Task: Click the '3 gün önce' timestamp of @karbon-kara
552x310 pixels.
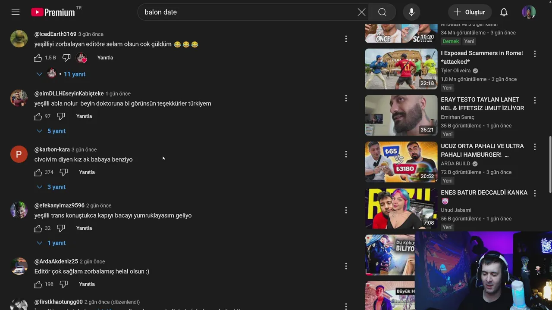Action: tap(84, 149)
